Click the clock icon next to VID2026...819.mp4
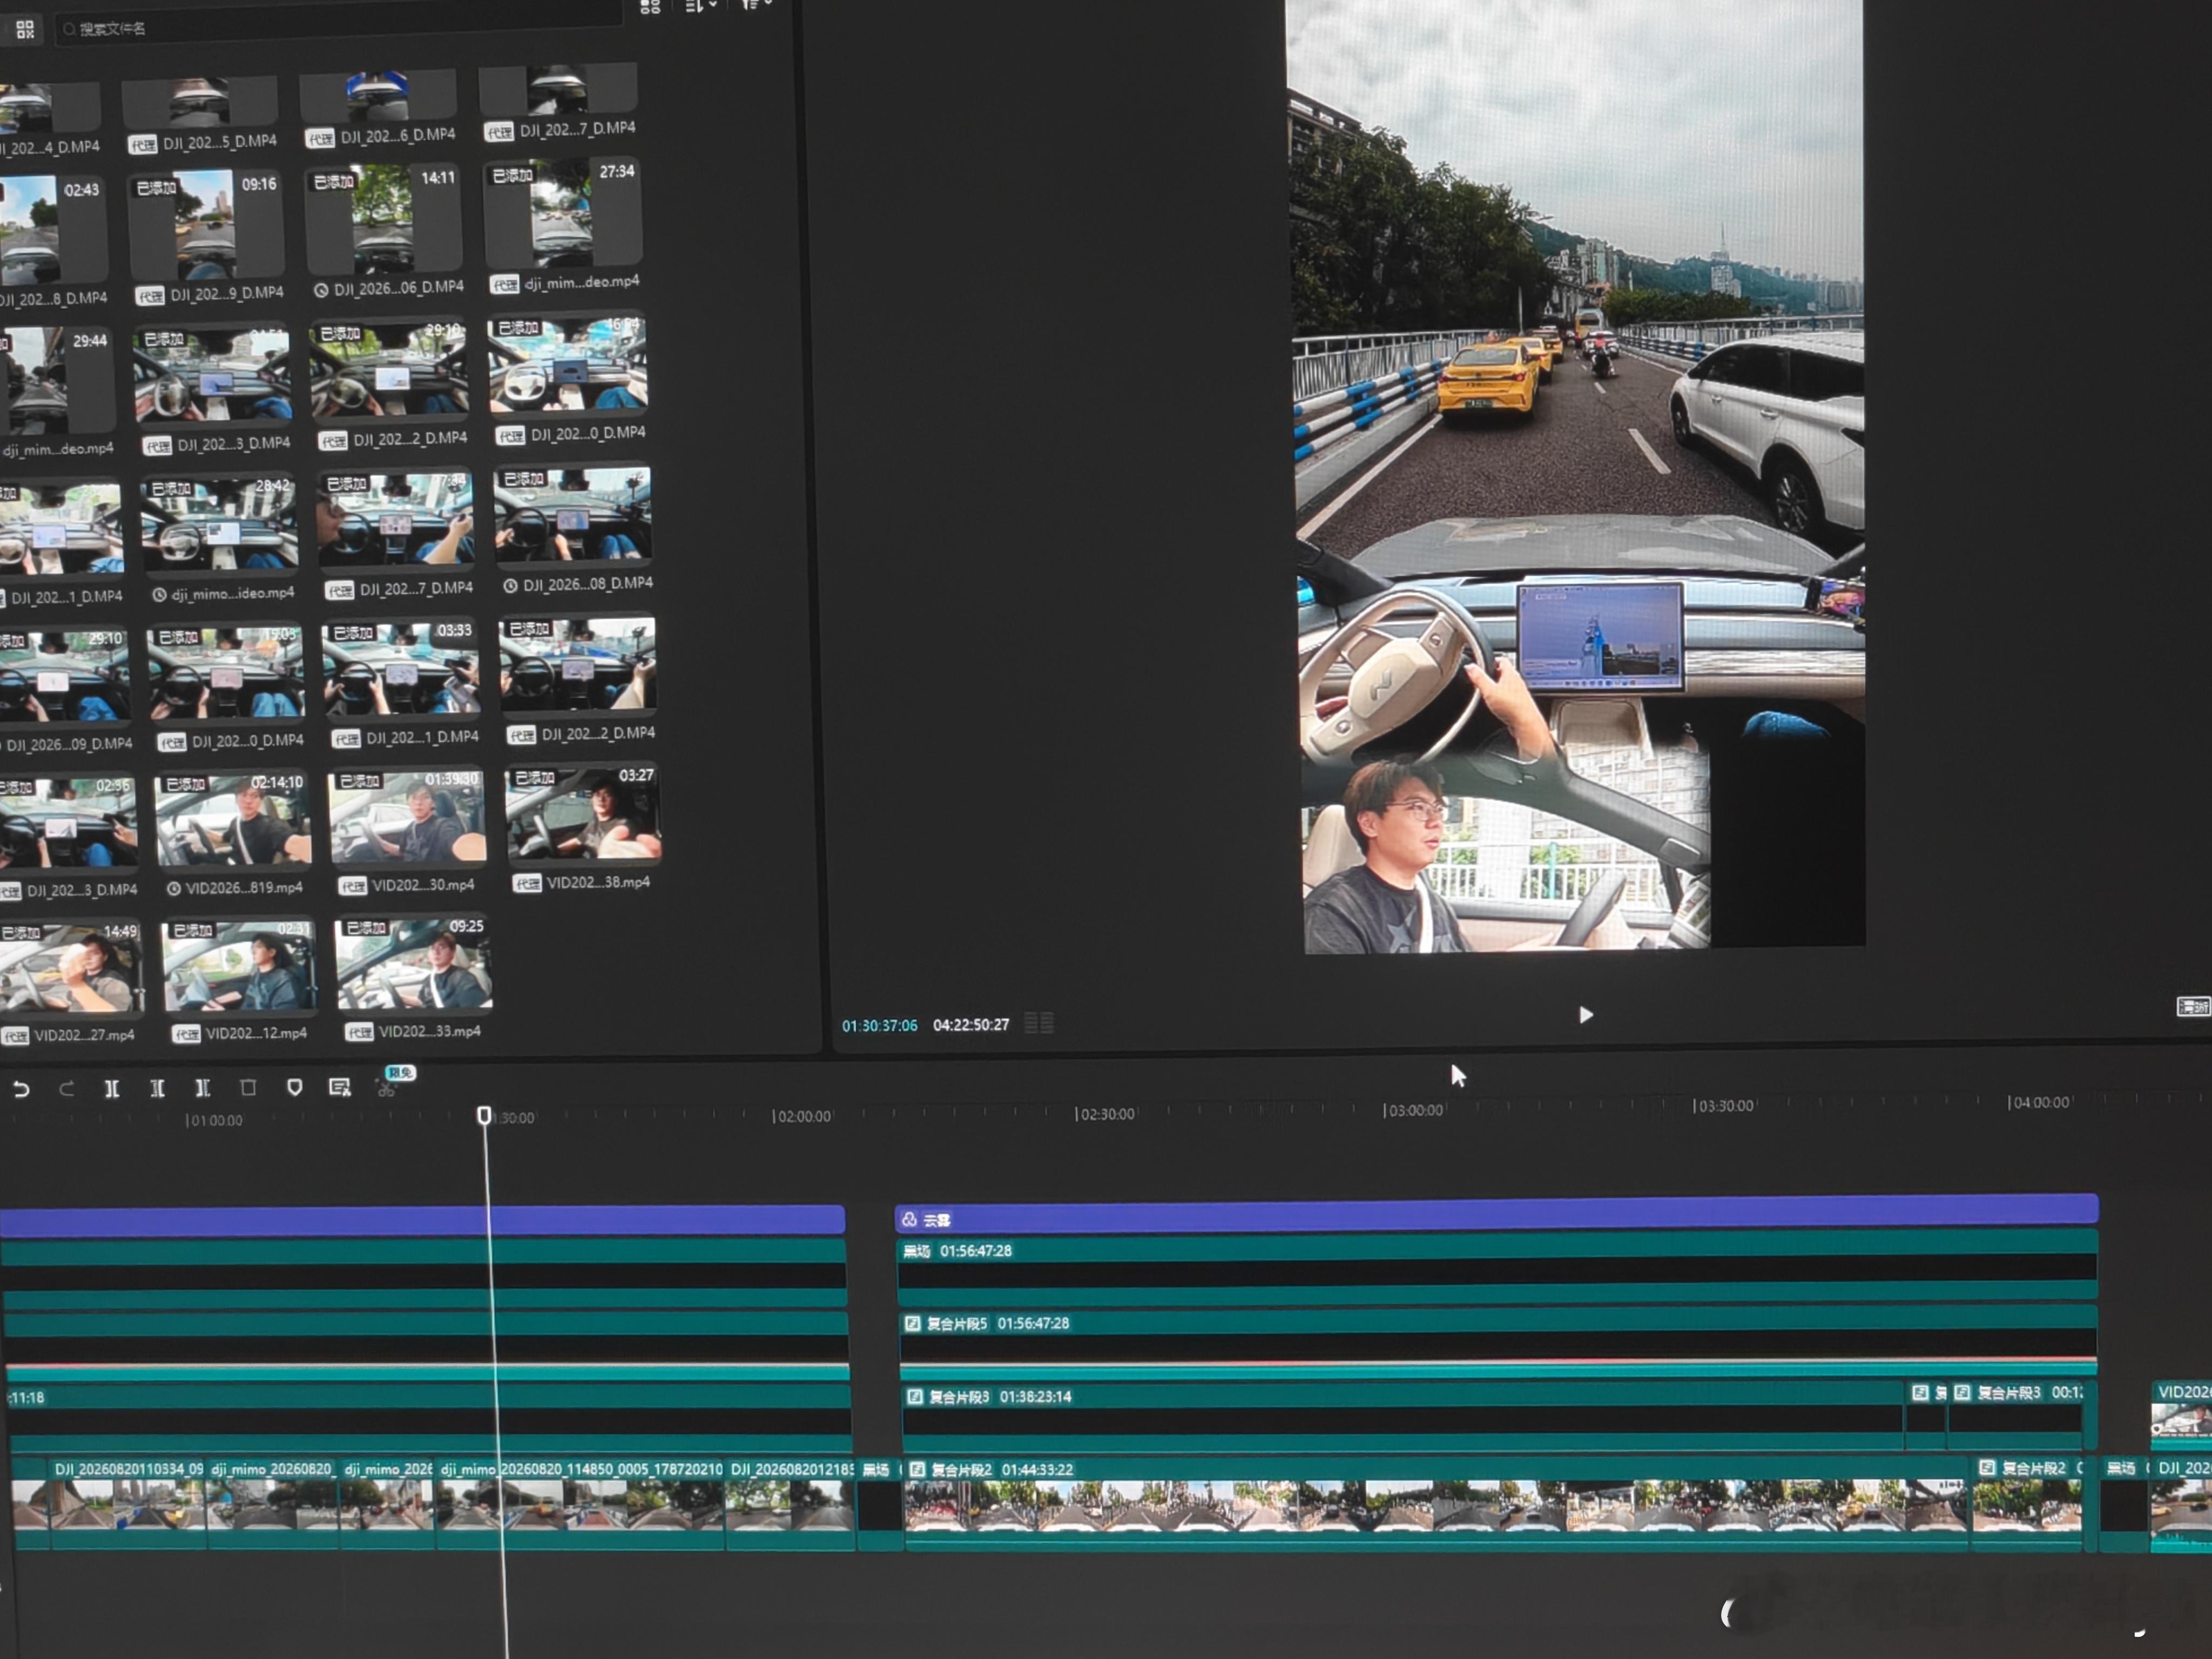This screenshot has height=1659, width=2212. 173,889
